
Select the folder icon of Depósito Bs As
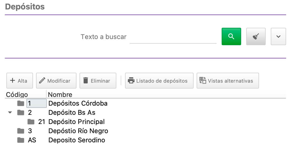(21, 112)
